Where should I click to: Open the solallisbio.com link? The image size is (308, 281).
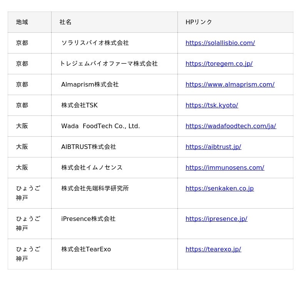(x=220, y=43)
